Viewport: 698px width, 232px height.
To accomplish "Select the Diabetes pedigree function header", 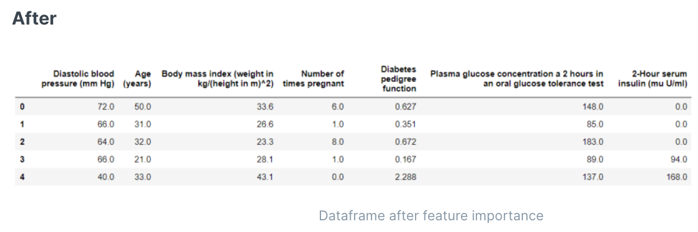I will [398, 79].
